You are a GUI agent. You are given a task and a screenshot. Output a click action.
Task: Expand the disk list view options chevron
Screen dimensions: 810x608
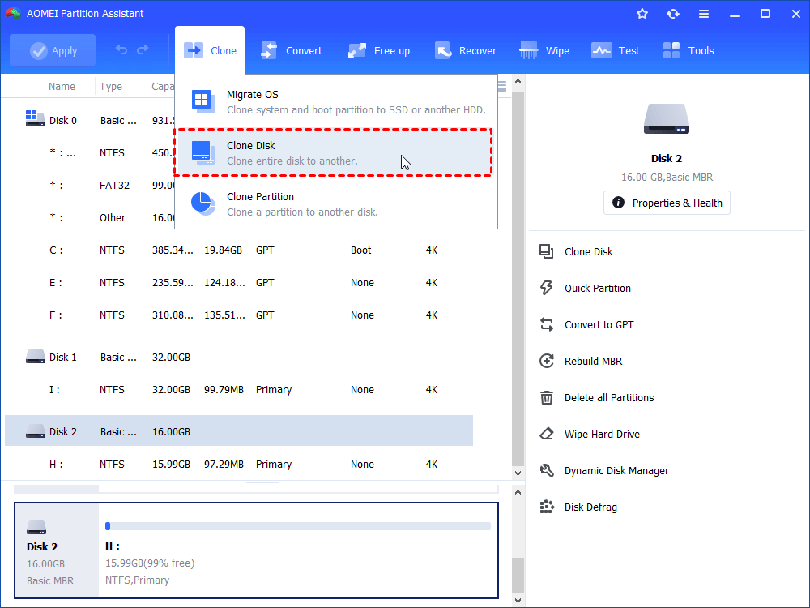[x=501, y=84]
